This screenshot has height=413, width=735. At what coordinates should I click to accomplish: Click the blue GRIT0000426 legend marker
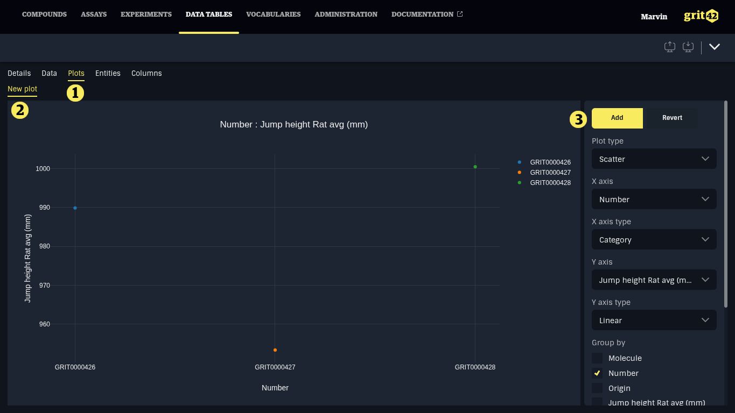tap(520, 162)
